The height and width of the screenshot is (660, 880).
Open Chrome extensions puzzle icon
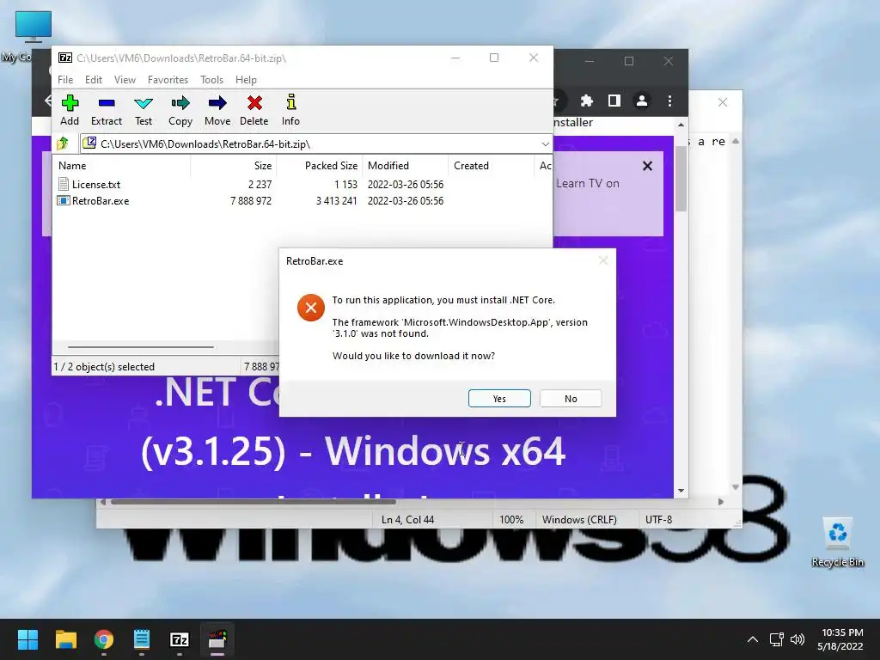point(586,101)
